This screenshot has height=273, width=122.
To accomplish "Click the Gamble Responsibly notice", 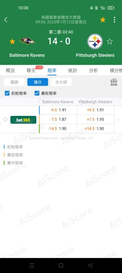I will pyautogui.click(x=61, y=138).
